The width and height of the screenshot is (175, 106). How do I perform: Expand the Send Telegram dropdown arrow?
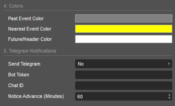click(x=169, y=64)
